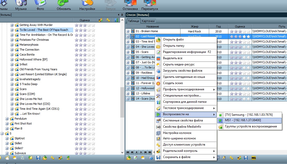
Task: Select To Be Loved album in tree
Action: 44,30
